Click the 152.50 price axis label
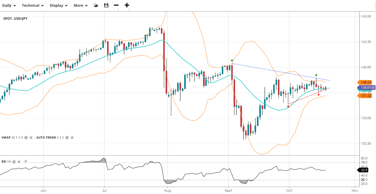The width and height of the screenshot is (376, 194). (x=366, y=144)
